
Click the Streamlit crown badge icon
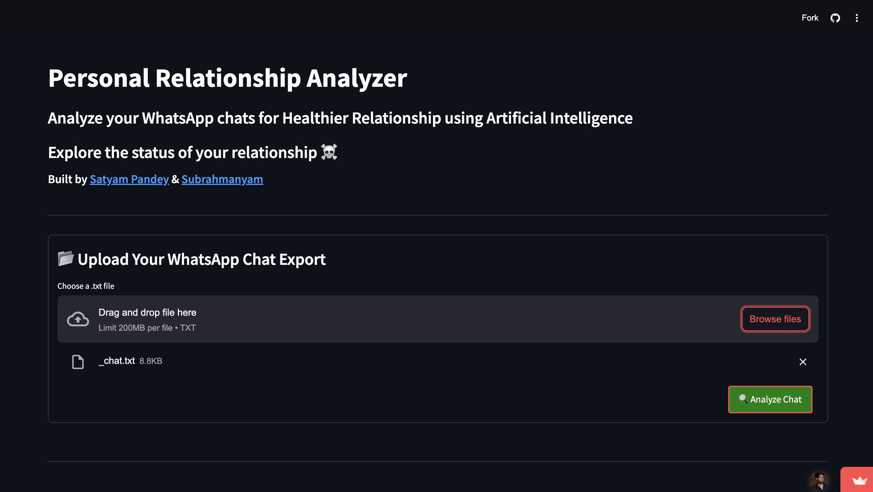pyautogui.click(x=860, y=480)
